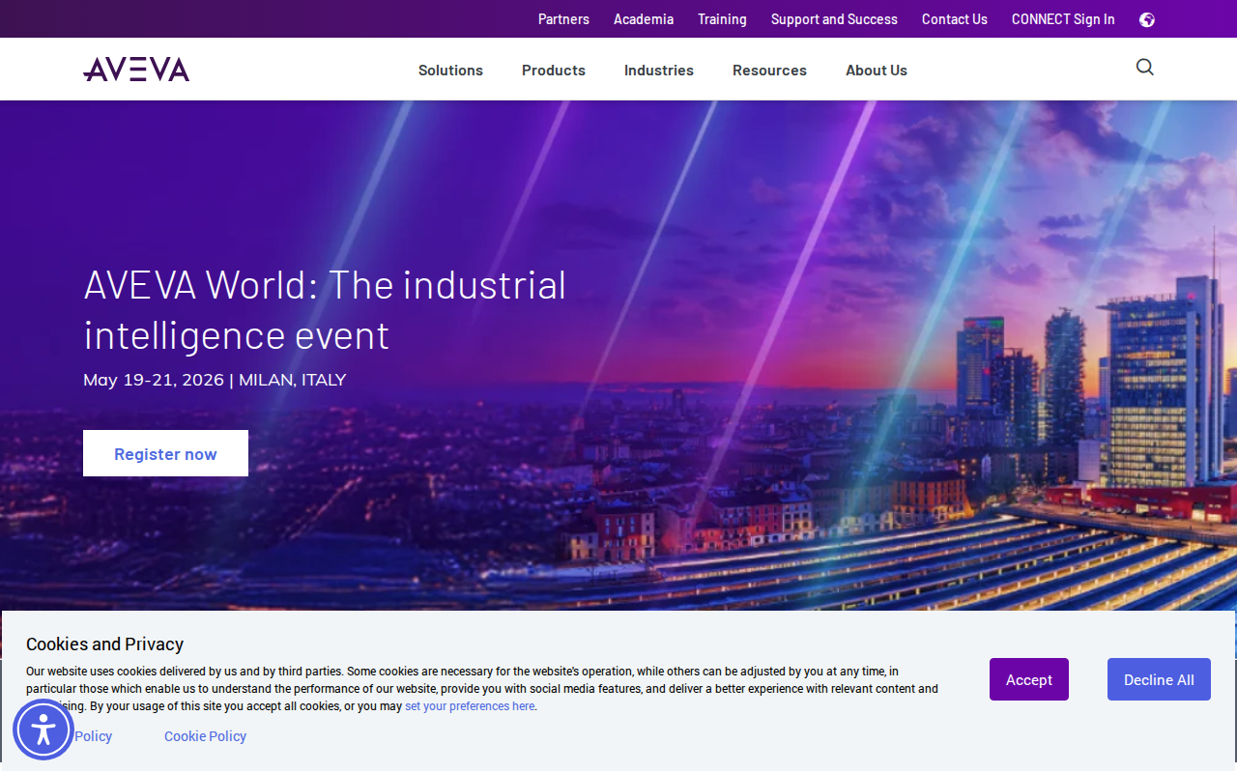Open the language globe selector
The height and width of the screenshot is (773, 1237).
coord(1147,19)
